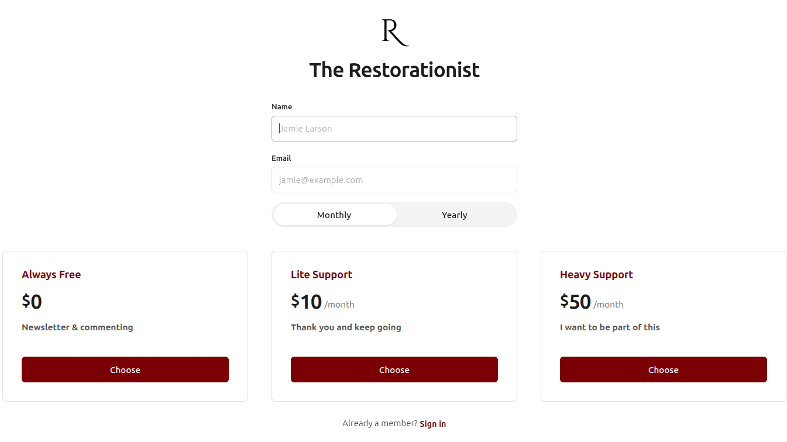Click the $0 price on the free plan
This screenshot has height=442, width=787.
32,302
